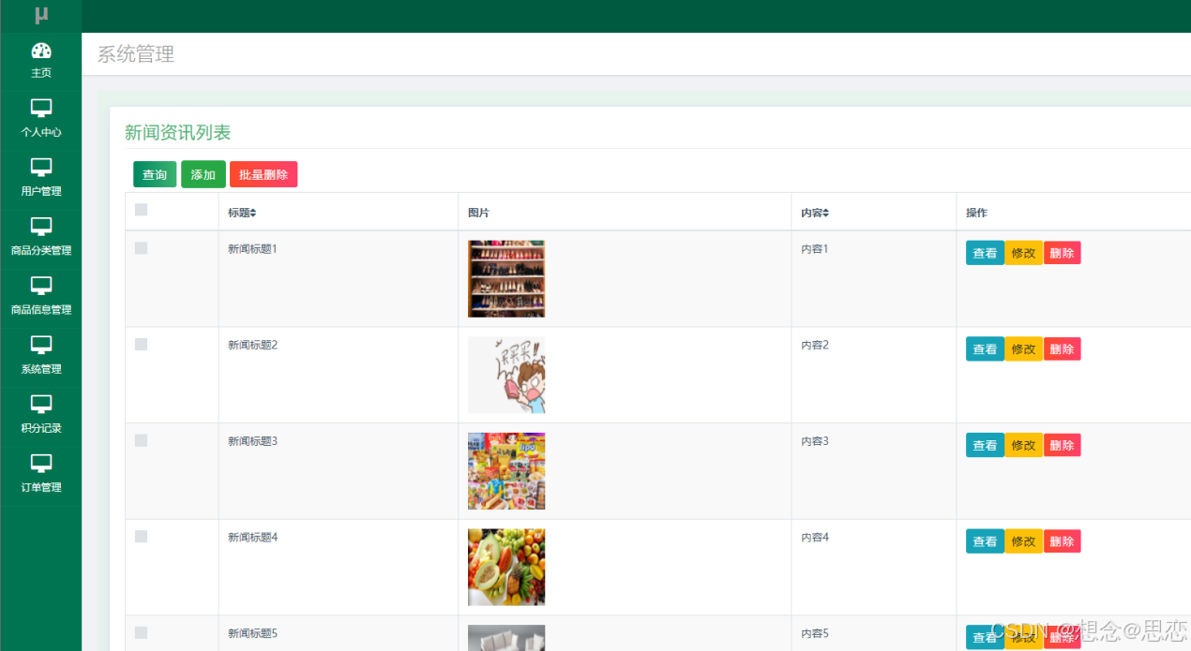The height and width of the screenshot is (651, 1191).
Task: Toggle the select-all header checkbox
Action: [142, 210]
